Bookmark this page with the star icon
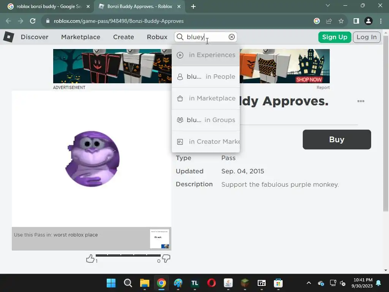 coord(341,21)
